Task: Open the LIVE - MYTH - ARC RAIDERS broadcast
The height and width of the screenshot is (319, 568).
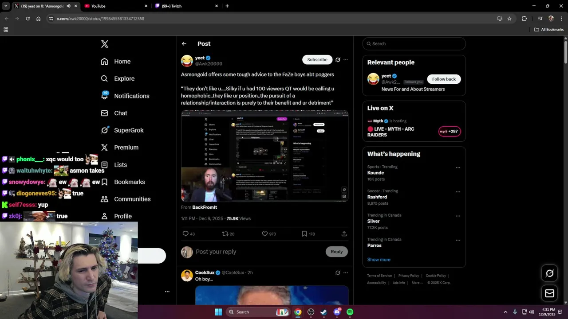Action: 391,132
